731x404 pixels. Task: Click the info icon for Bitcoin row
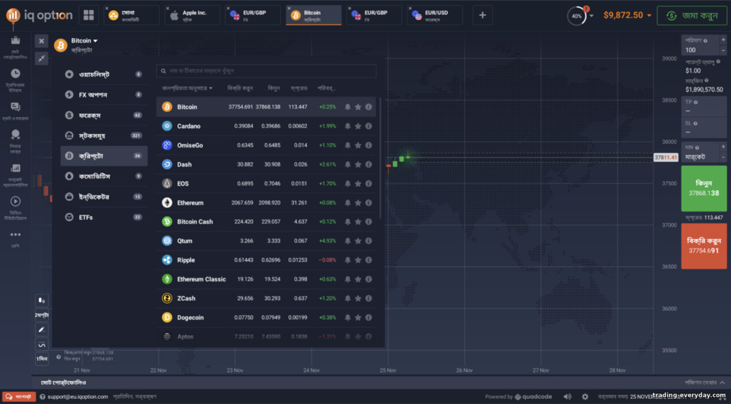click(369, 107)
